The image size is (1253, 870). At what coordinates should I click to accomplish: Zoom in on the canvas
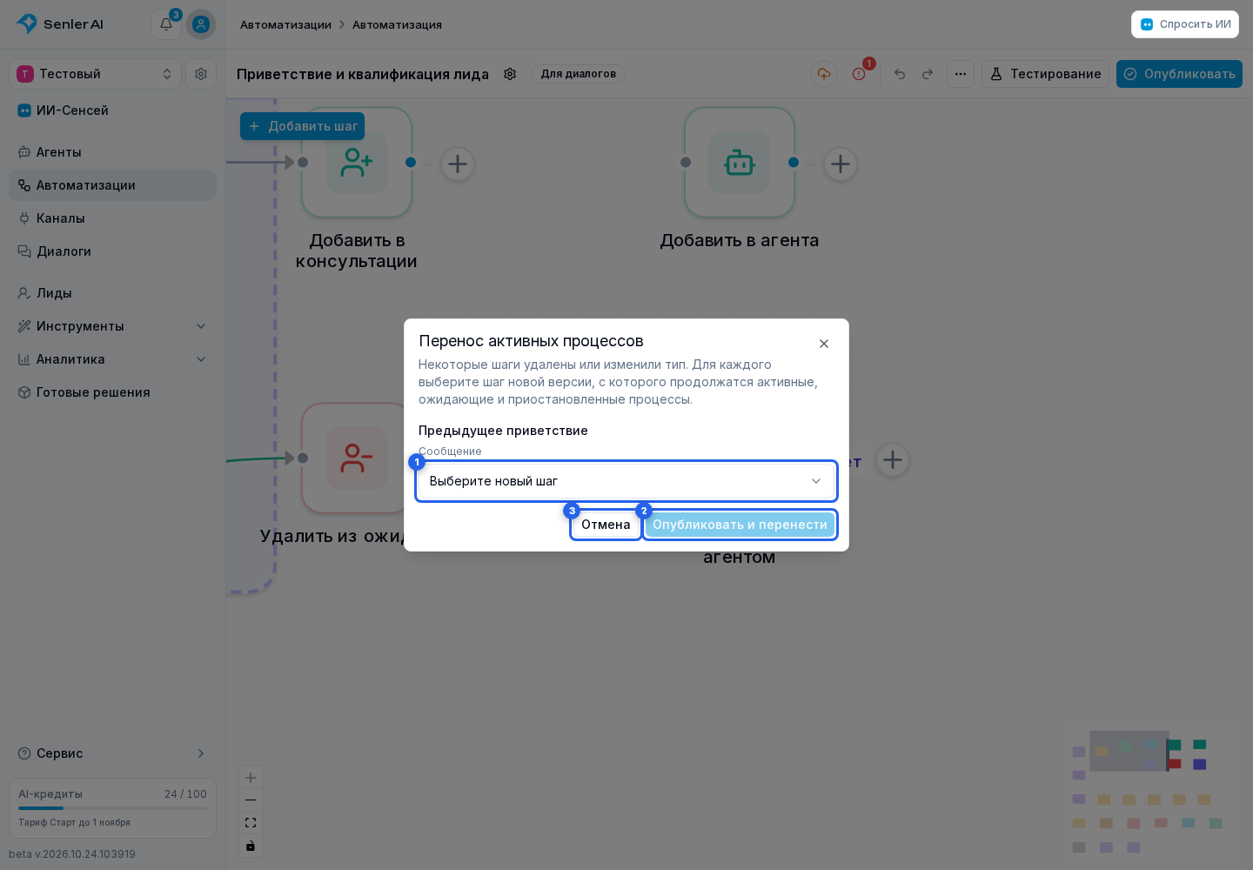click(x=251, y=778)
